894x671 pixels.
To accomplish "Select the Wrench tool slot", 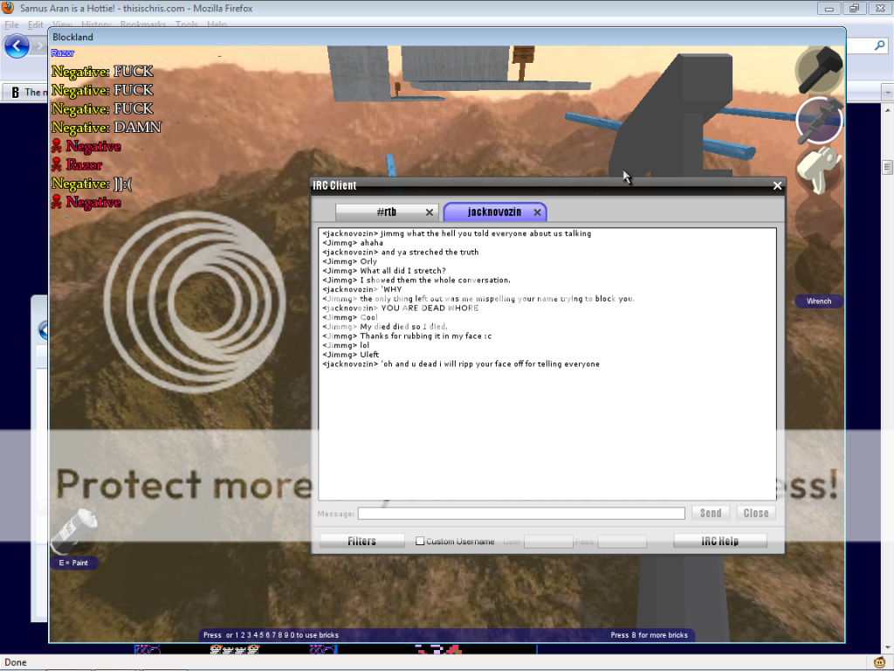I will (x=820, y=120).
